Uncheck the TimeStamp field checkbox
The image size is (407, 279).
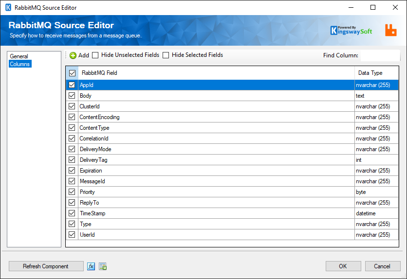[x=72, y=213]
